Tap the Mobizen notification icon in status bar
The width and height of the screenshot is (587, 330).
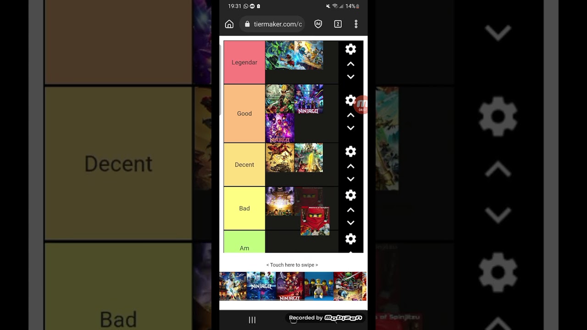(252, 6)
